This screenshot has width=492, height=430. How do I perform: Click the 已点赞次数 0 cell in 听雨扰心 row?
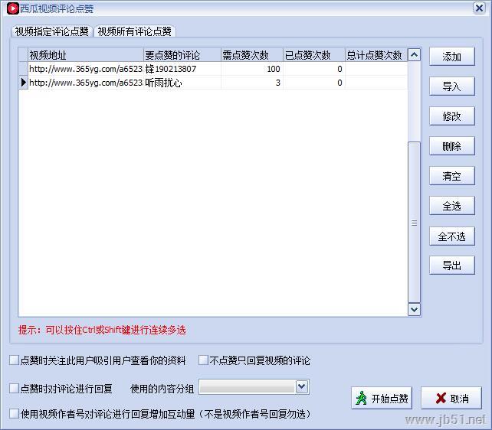point(314,83)
